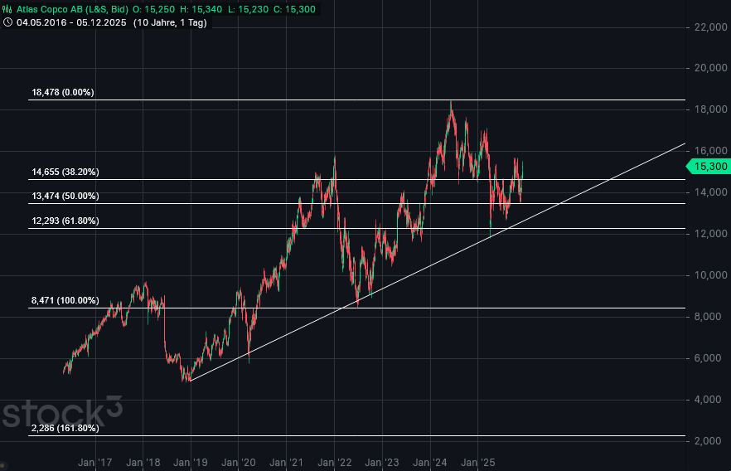Select the 18,478 (0.00%) Fibonacci label
The height and width of the screenshot is (471, 731).
(x=63, y=93)
